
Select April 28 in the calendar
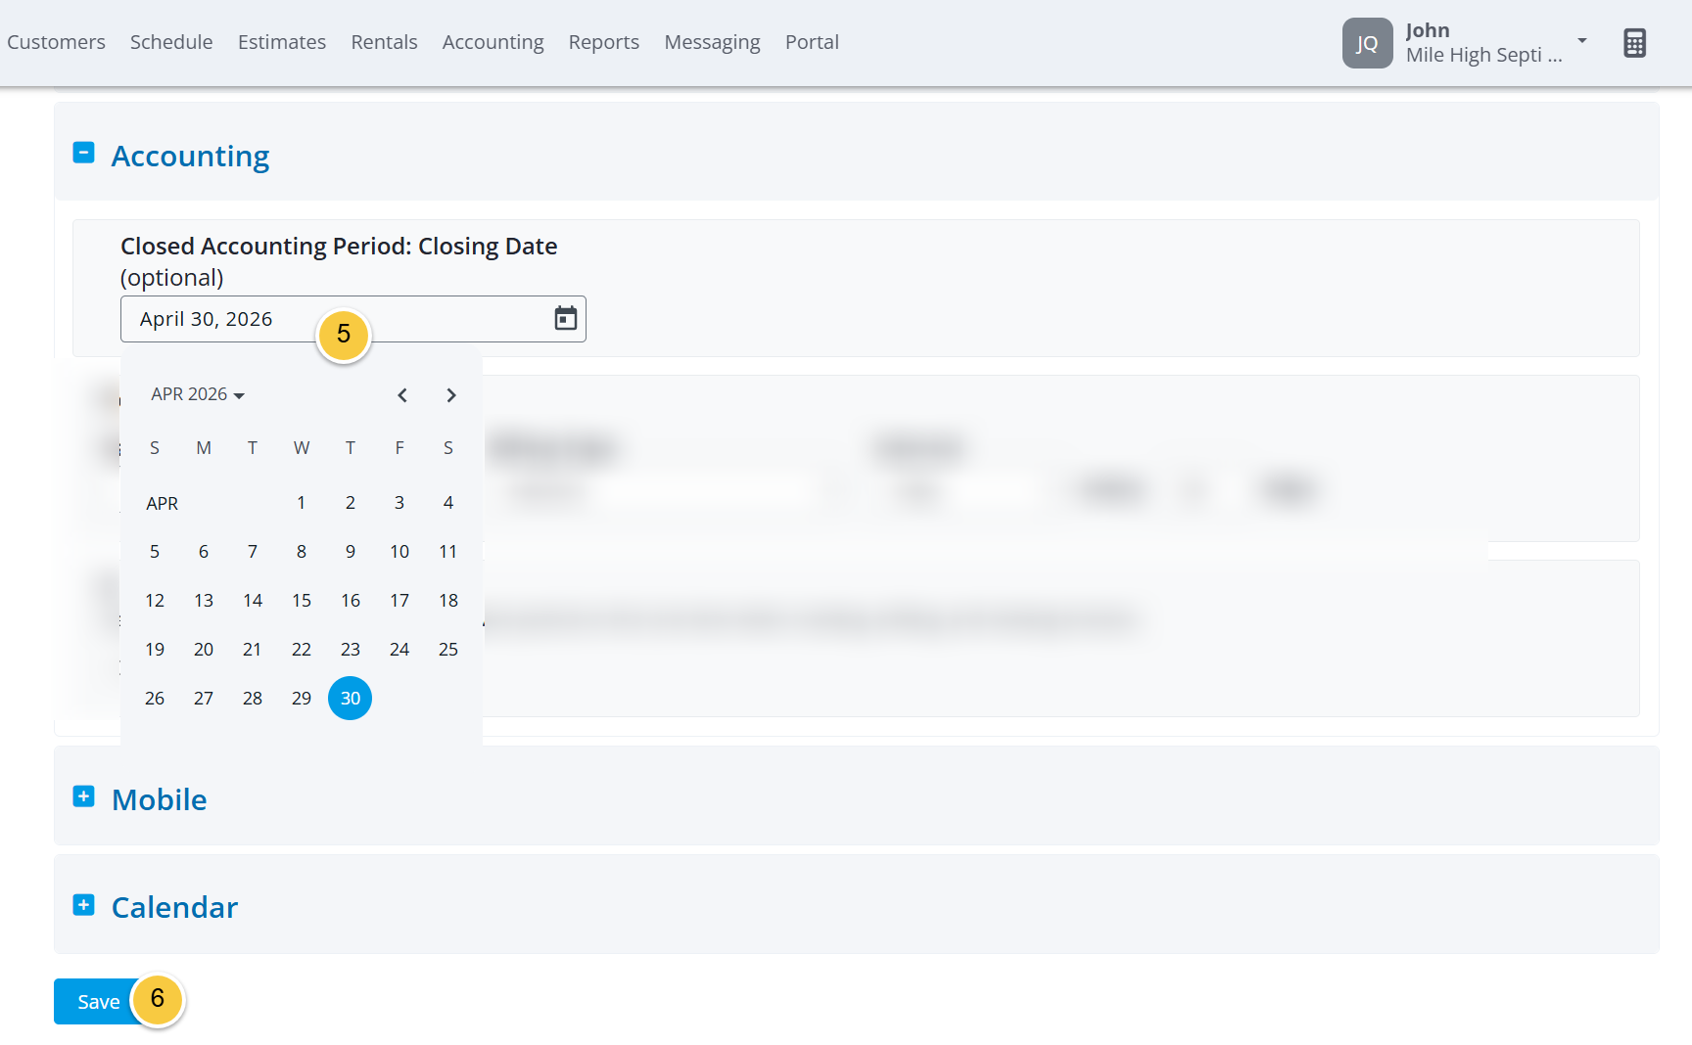coord(253,699)
